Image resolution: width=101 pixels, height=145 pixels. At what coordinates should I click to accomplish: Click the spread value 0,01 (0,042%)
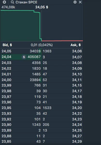[x=42, y=45]
